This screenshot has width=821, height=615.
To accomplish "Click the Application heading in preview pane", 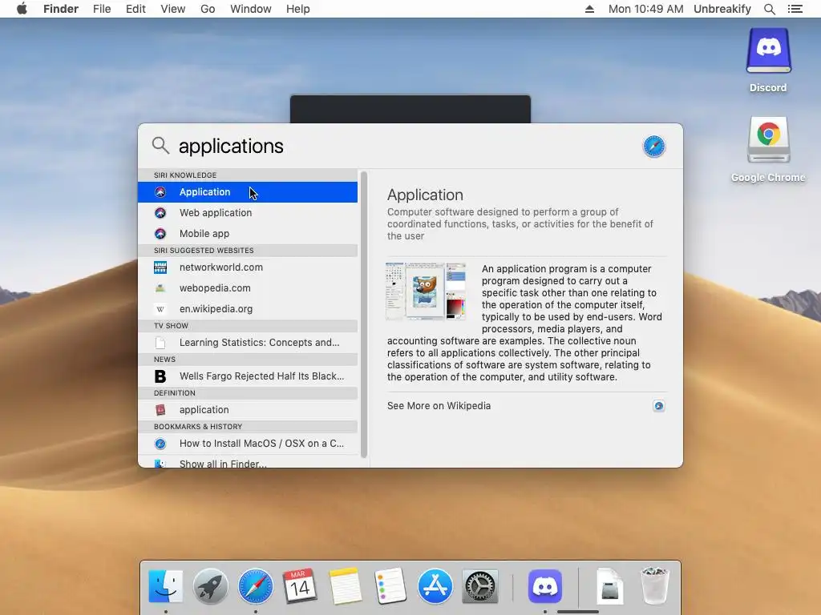I will 425,195.
